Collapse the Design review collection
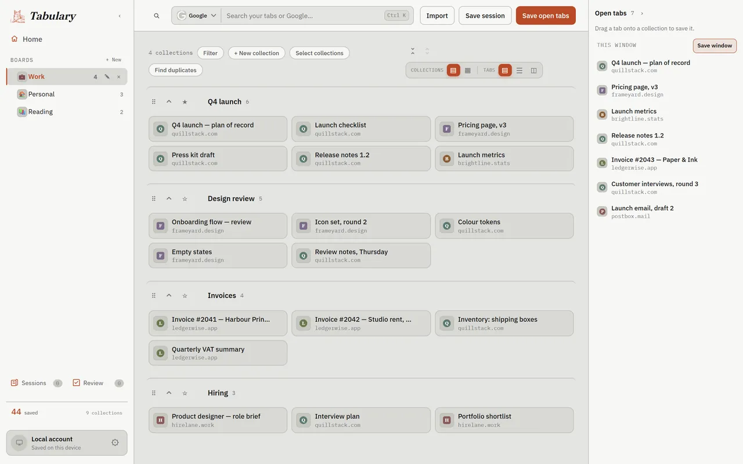743x464 pixels. pyautogui.click(x=169, y=198)
